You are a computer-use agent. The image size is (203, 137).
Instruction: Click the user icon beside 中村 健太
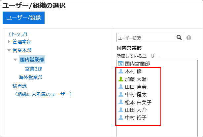coord(121,94)
